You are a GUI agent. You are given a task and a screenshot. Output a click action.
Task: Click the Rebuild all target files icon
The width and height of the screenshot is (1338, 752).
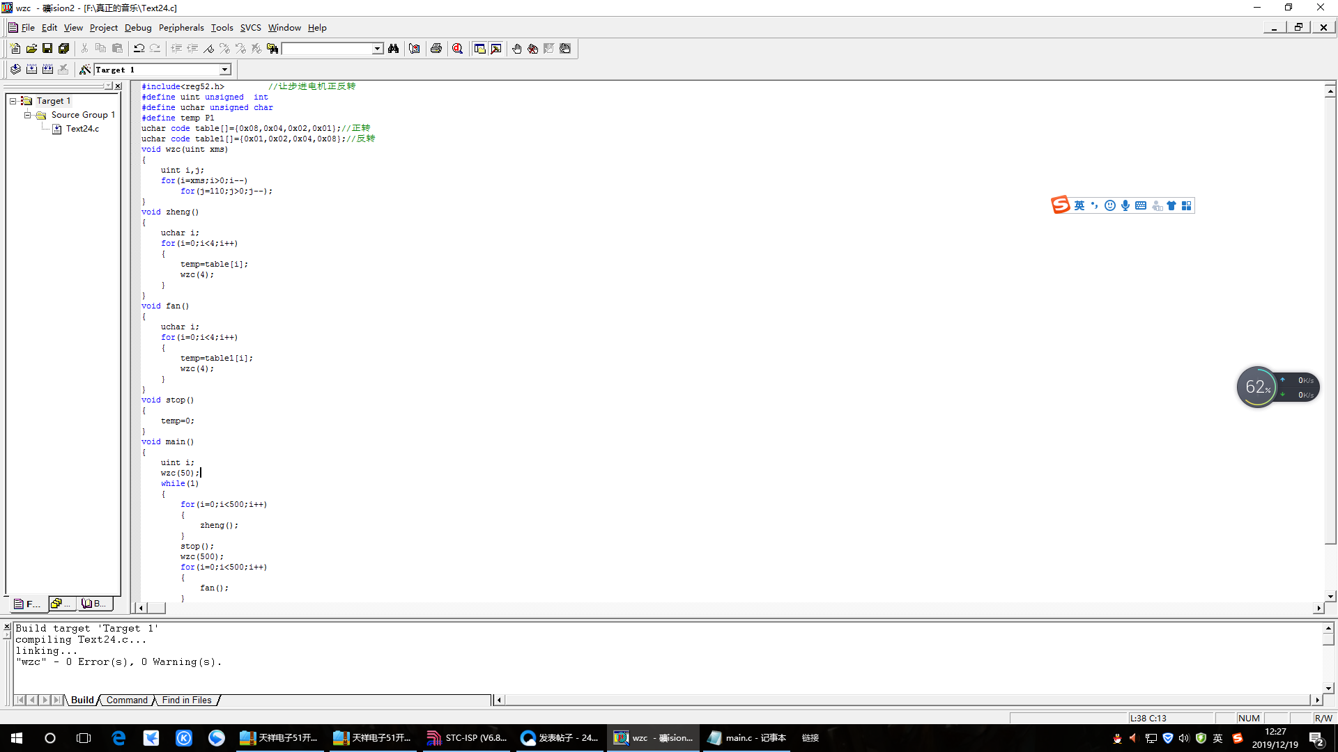tap(47, 69)
